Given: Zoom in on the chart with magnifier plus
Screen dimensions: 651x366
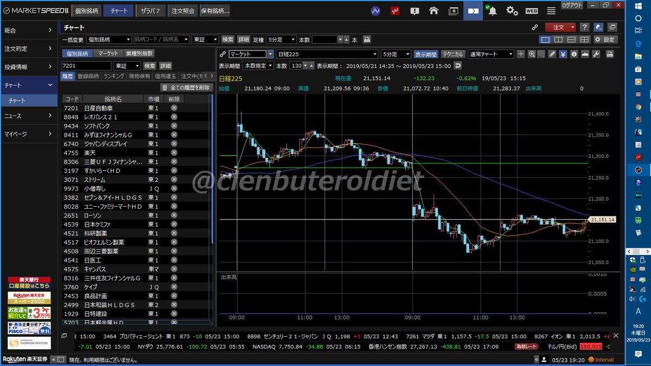Looking at the screenshot, I should (x=531, y=54).
